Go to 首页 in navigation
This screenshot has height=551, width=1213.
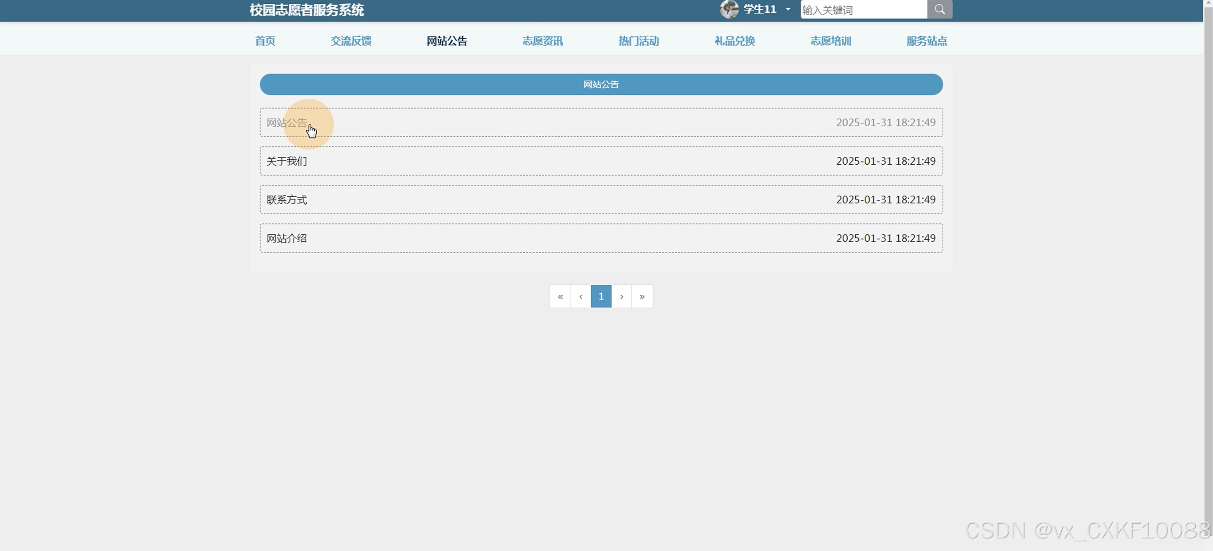(265, 41)
